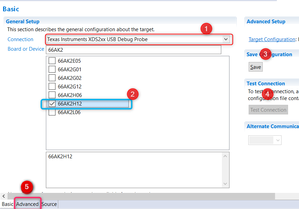Click the Board or Device filter field
299x209 pixels.
click(134, 50)
